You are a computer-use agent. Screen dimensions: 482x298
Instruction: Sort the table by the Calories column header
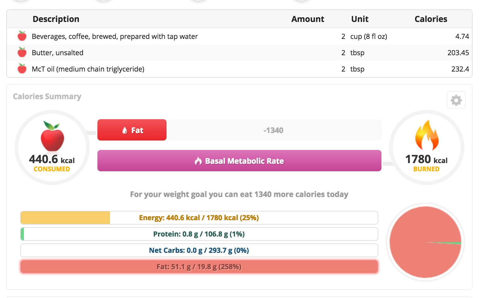(x=431, y=19)
